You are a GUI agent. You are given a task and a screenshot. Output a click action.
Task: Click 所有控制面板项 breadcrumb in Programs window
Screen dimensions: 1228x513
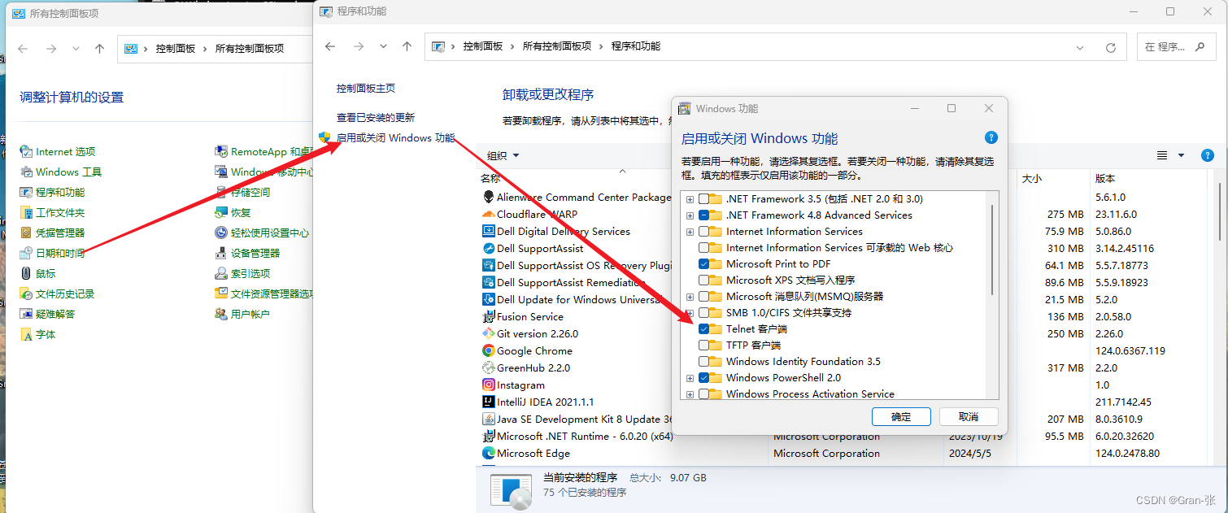tap(557, 46)
